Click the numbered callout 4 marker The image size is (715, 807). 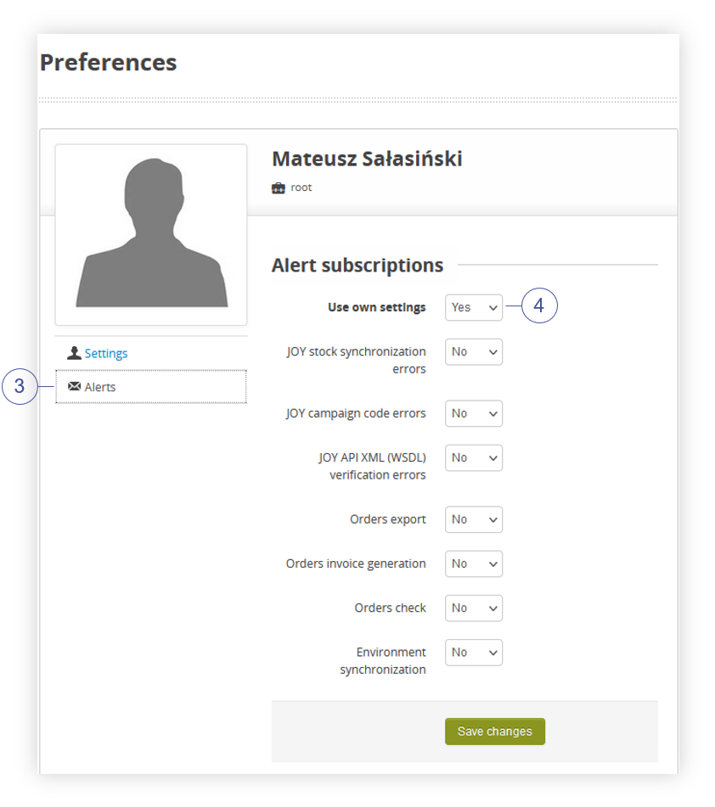click(539, 305)
